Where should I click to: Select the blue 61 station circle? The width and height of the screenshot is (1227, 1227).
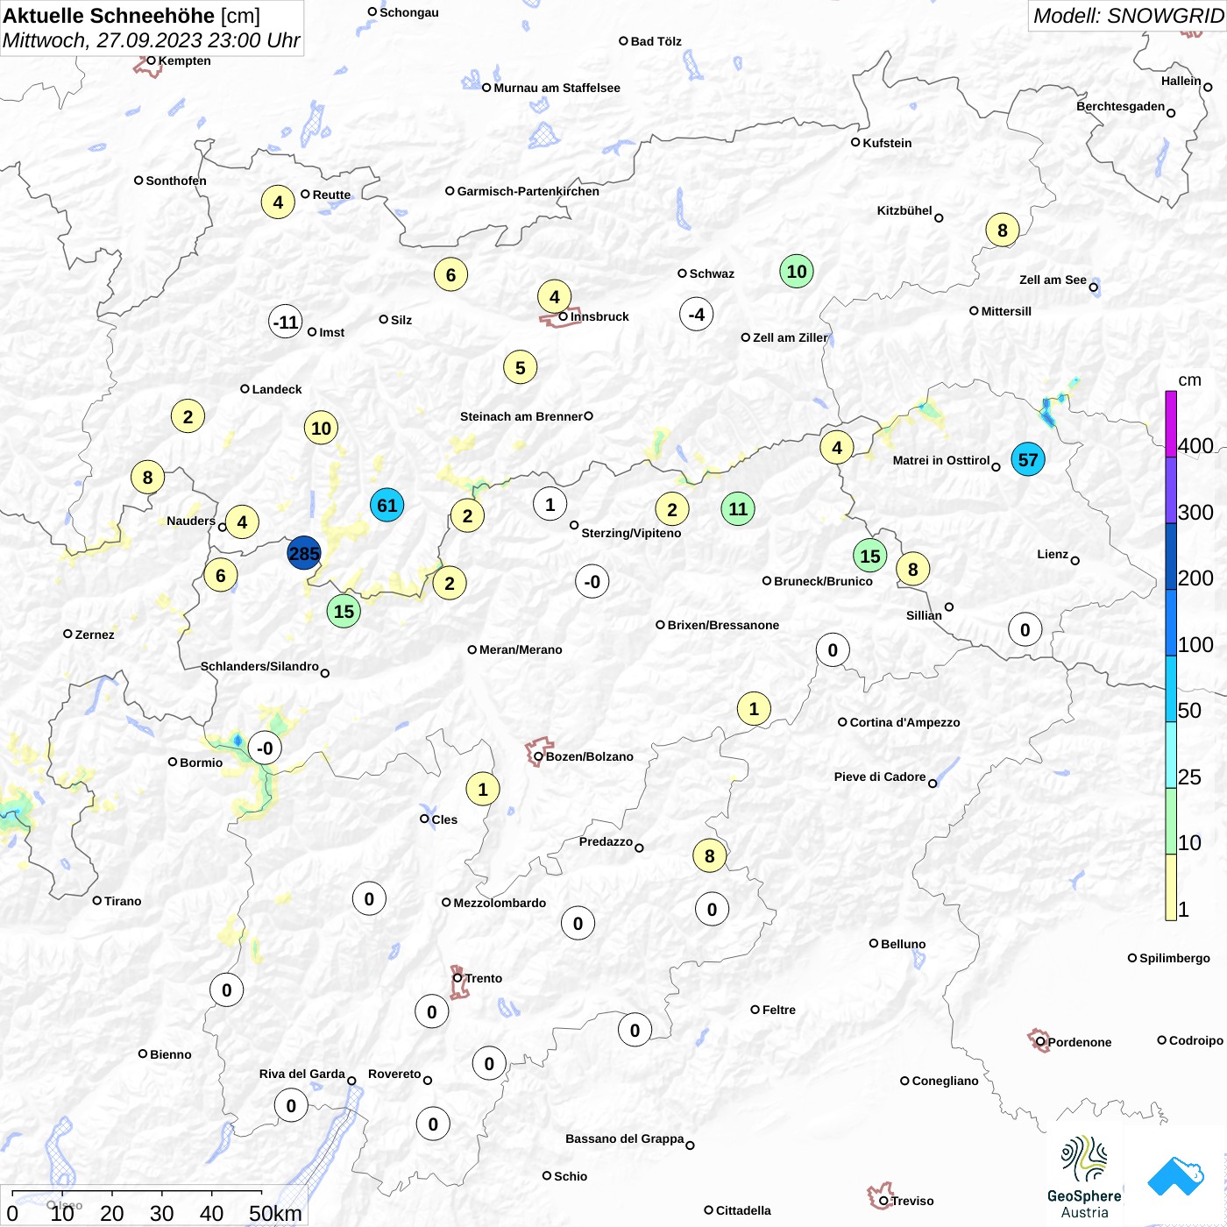(x=387, y=505)
